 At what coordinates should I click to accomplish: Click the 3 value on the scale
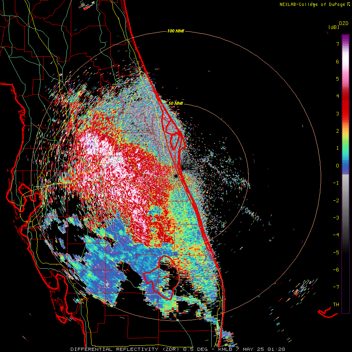tap(338, 113)
